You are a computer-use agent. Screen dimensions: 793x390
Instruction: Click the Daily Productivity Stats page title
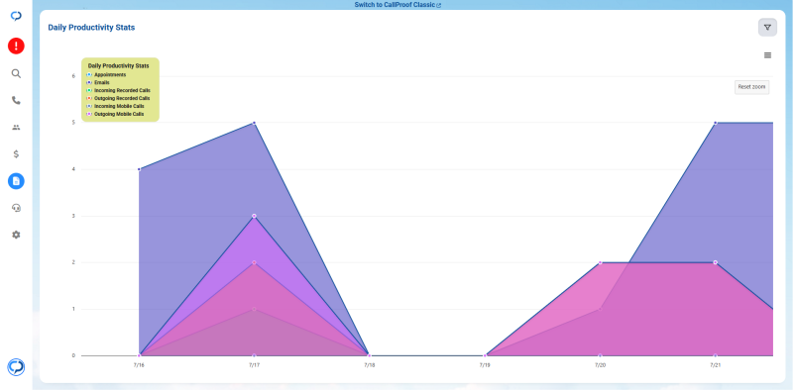coord(91,28)
